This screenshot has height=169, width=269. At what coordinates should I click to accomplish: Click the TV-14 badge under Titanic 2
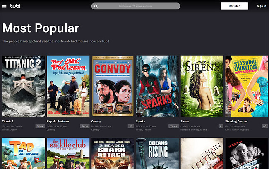click(x=40, y=126)
